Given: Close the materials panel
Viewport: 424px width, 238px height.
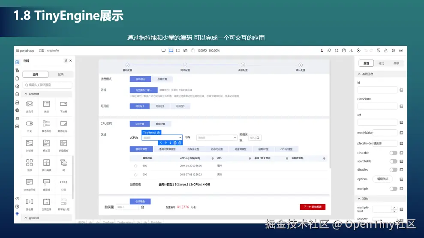Looking at the screenshot, I should [x=71, y=61].
